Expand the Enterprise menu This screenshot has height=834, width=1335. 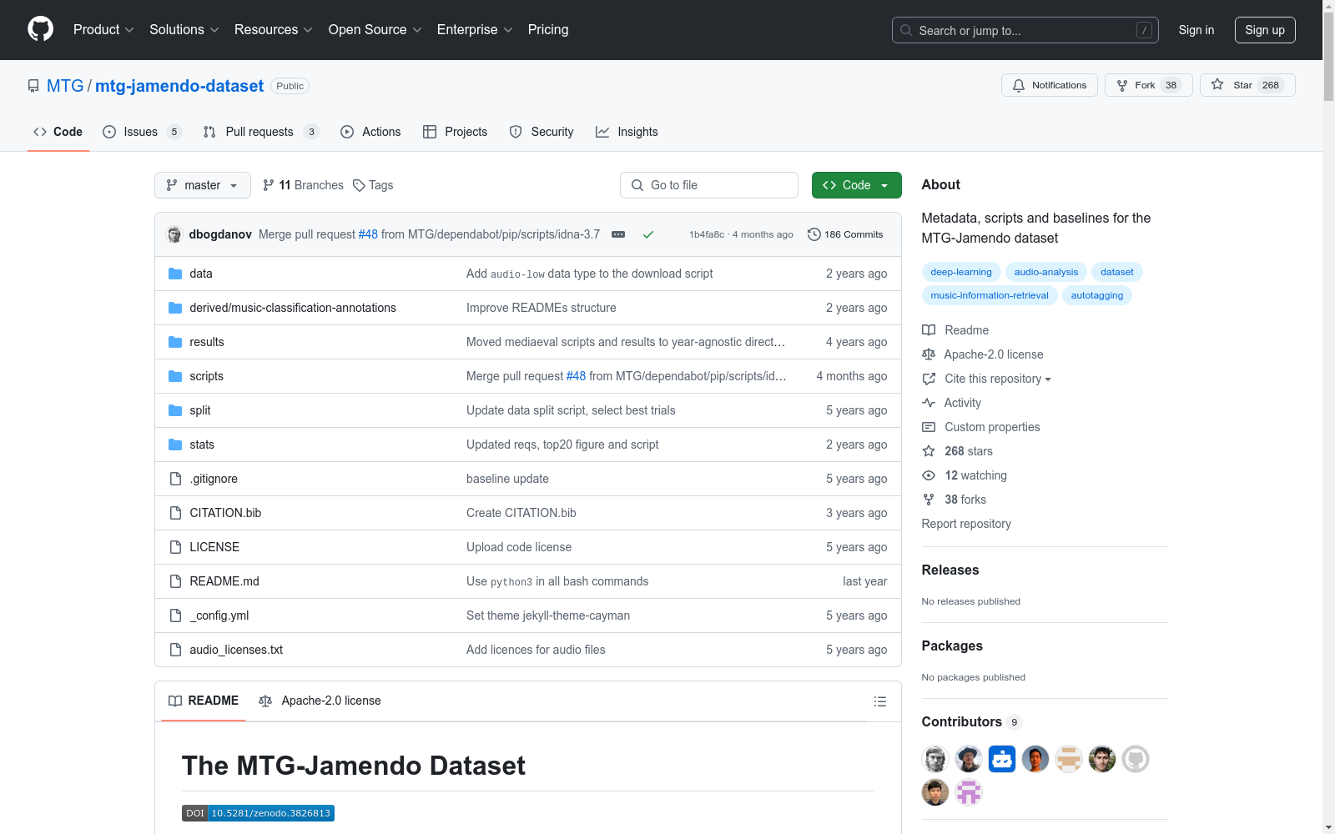tap(475, 30)
